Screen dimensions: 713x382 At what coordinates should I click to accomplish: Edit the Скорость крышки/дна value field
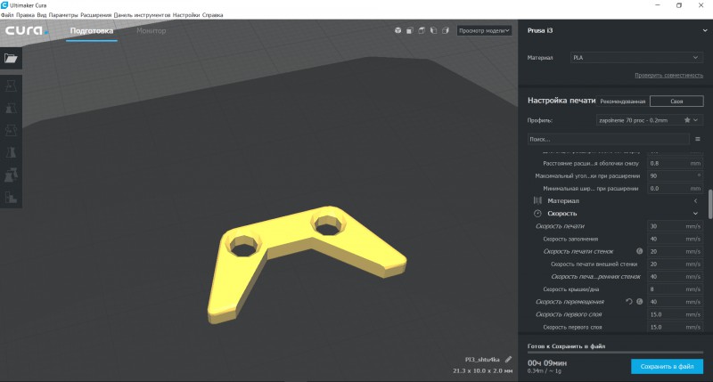[x=675, y=289]
